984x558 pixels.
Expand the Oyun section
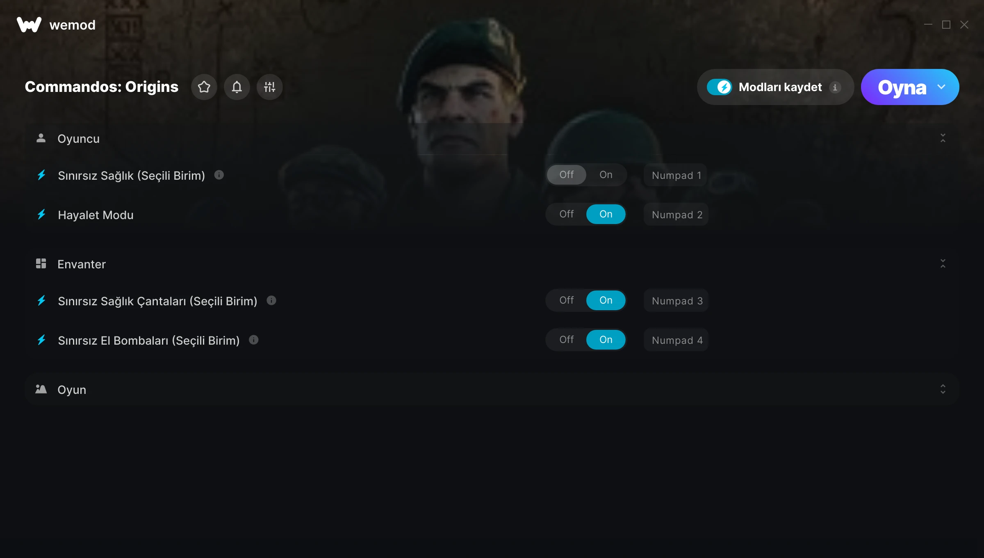click(x=943, y=389)
